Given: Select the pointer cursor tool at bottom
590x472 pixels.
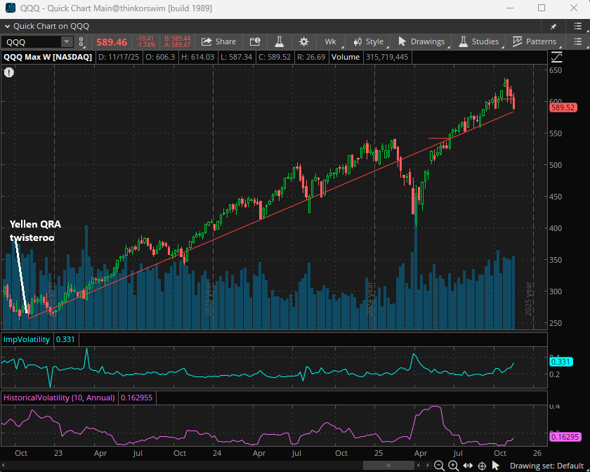Looking at the screenshot, I should 496,466.
